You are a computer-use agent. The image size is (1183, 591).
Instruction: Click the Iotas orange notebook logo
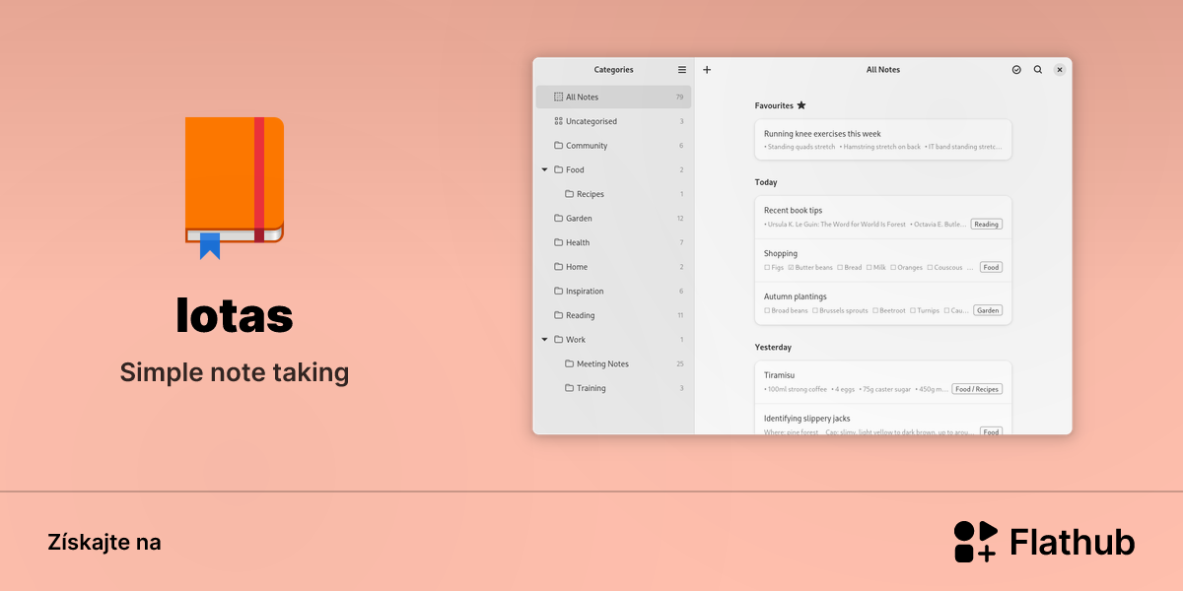click(x=235, y=188)
